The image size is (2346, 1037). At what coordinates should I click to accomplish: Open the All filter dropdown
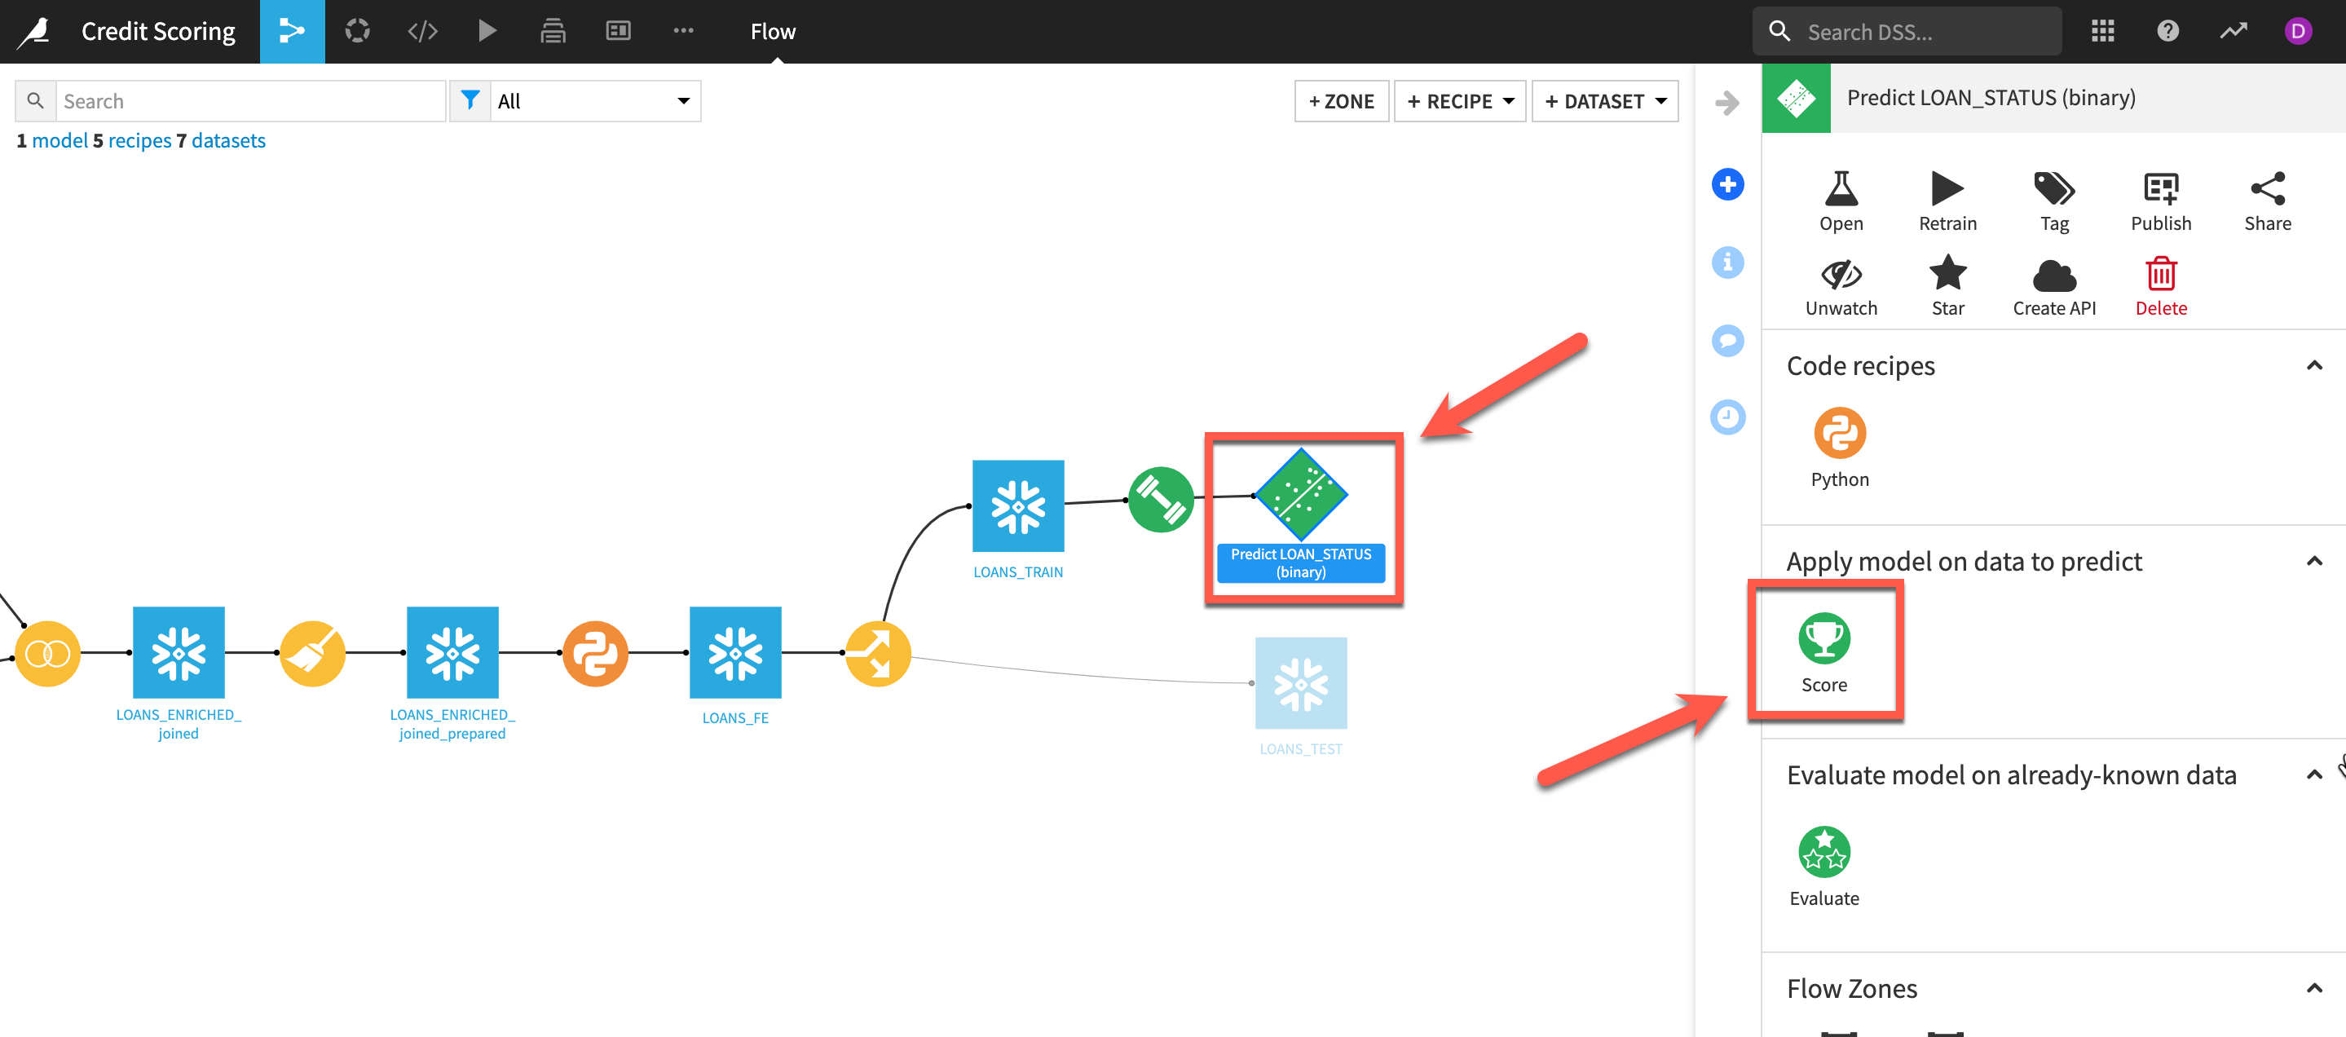point(593,101)
